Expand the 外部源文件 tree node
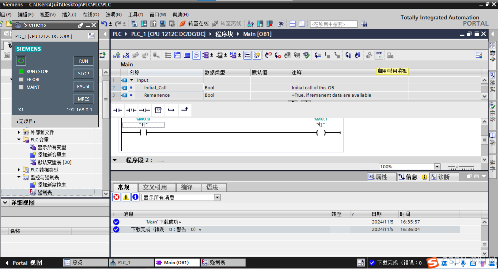 pos(19,132)
